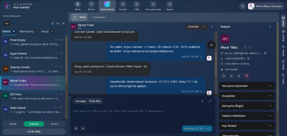
Task: Expand the reply editor
Action: coord(210,101)
